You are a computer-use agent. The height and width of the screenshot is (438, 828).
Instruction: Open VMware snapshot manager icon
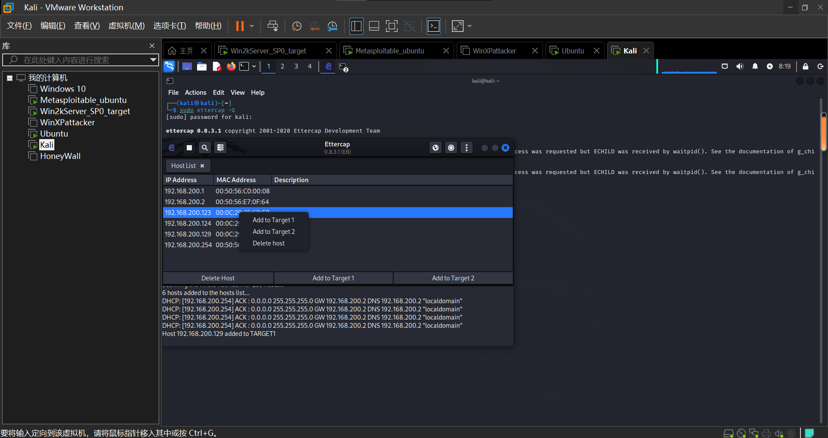coord(332,26)
